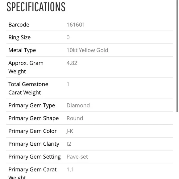Screen dimensions: 179x179
Task: Click the Barcode row label
Action: pyautogui.click(x=19, y=25)
